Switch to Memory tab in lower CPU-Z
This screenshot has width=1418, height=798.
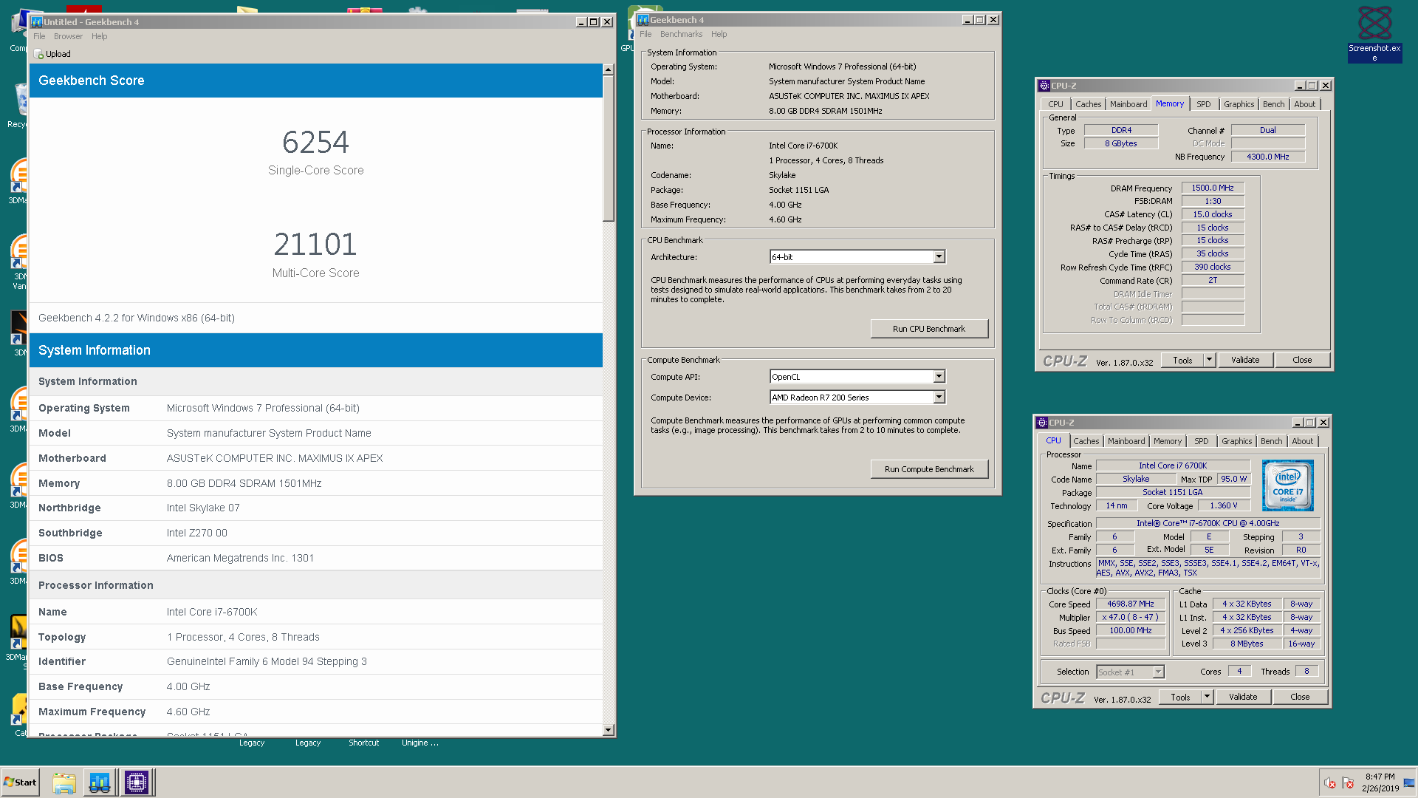pyautogui.click(x=1167, y=441)
